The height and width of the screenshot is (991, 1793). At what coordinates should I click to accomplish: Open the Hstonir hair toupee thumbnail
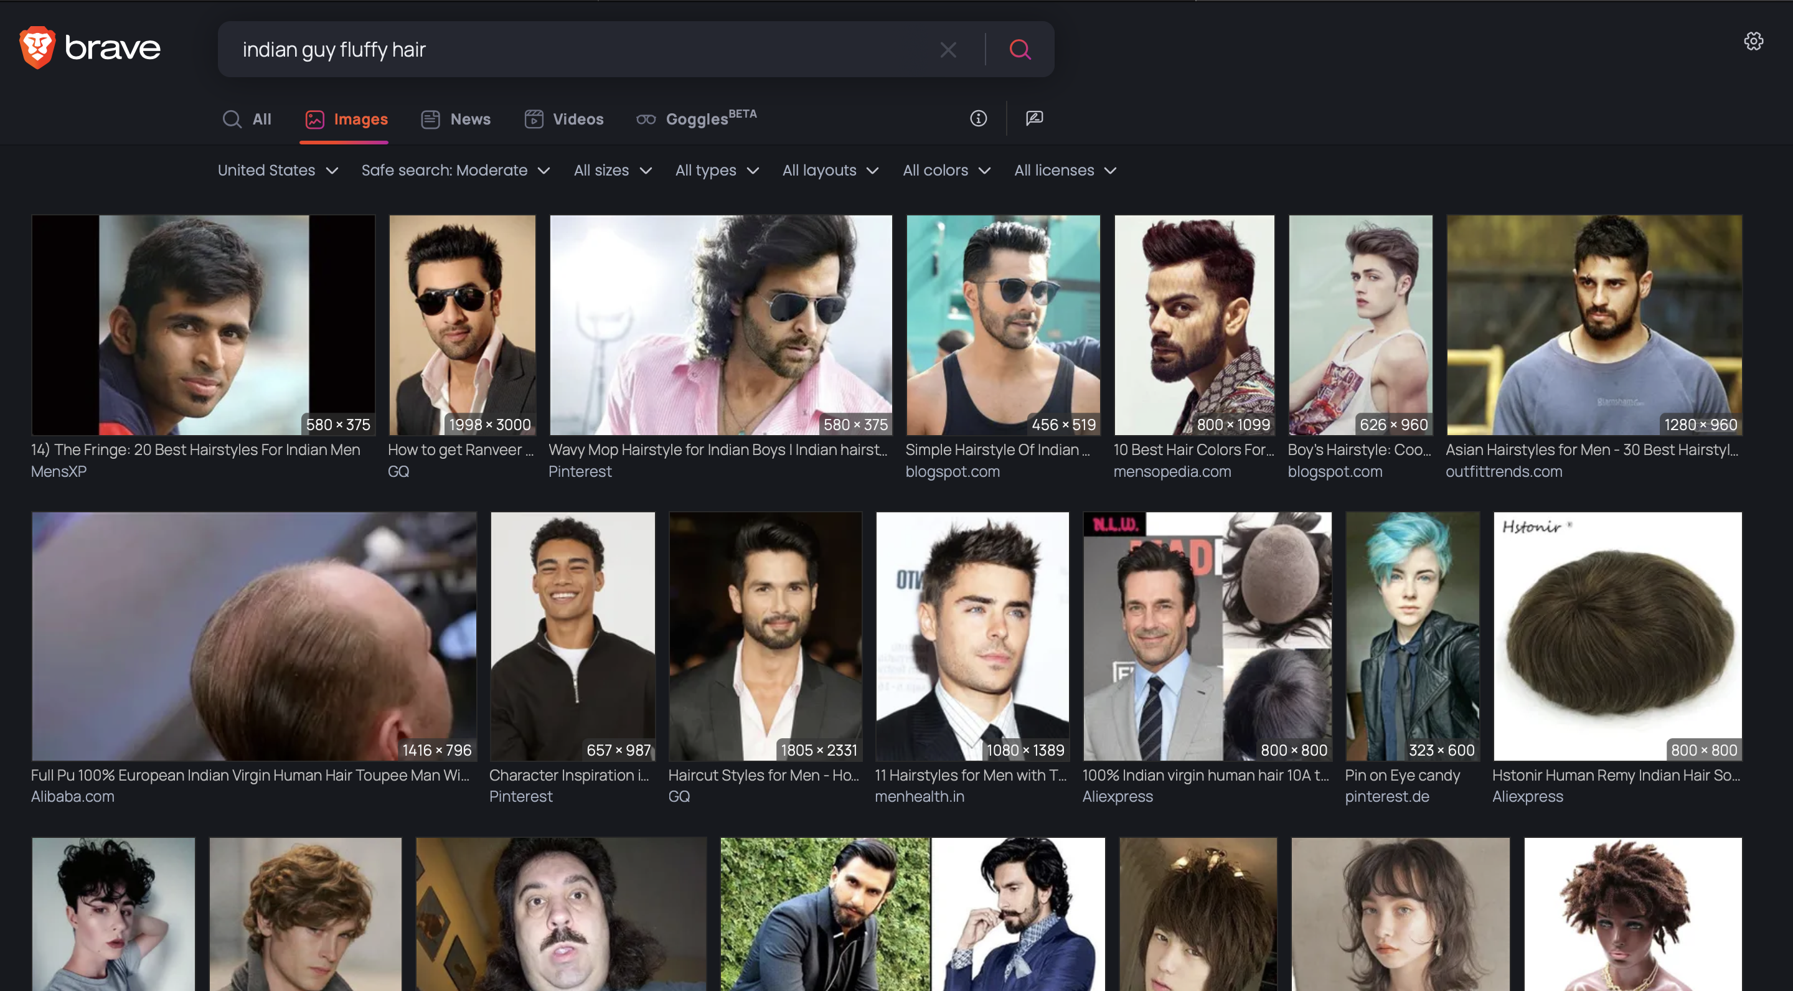(x=1617, y=636)
